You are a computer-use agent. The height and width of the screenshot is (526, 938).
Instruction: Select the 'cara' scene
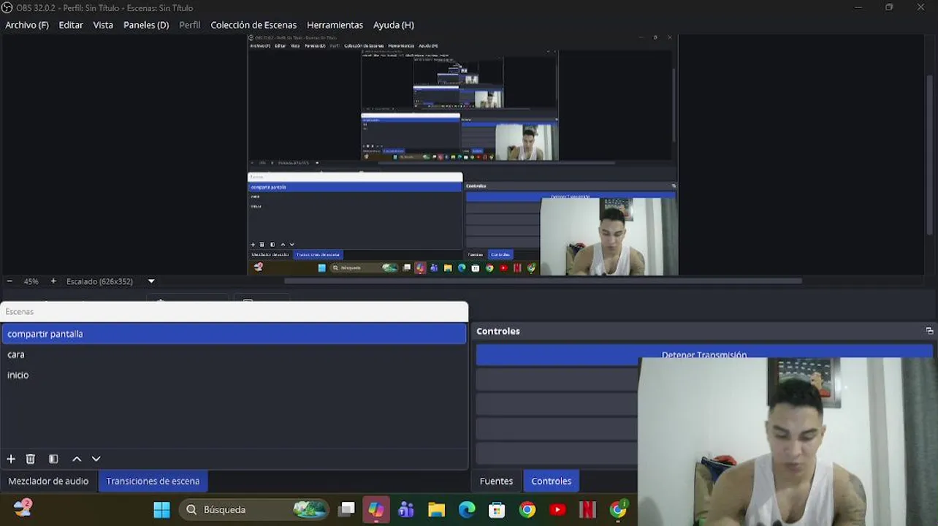(x=234, y=354)
